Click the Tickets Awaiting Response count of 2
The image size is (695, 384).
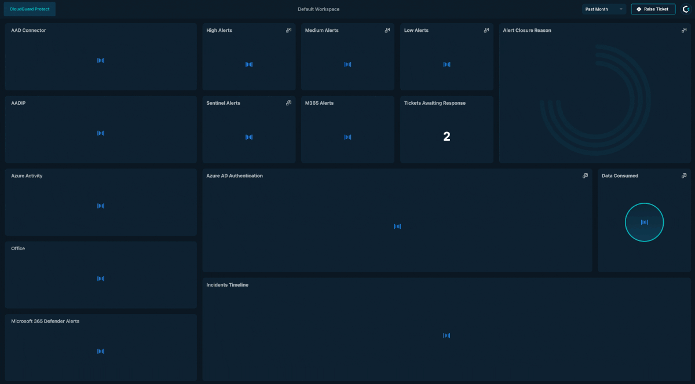point(447,137)
